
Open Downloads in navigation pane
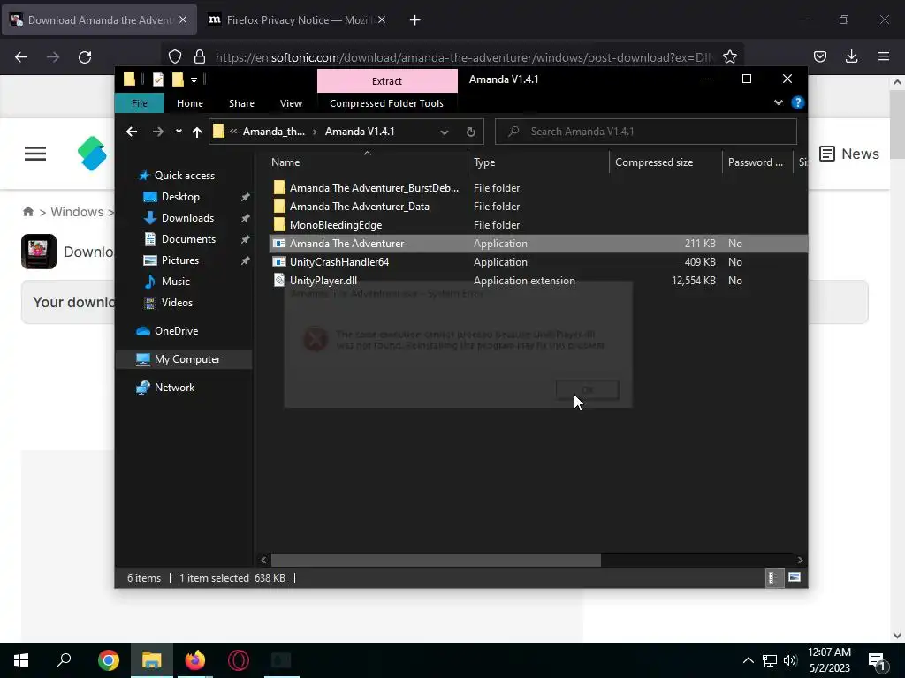187,218
